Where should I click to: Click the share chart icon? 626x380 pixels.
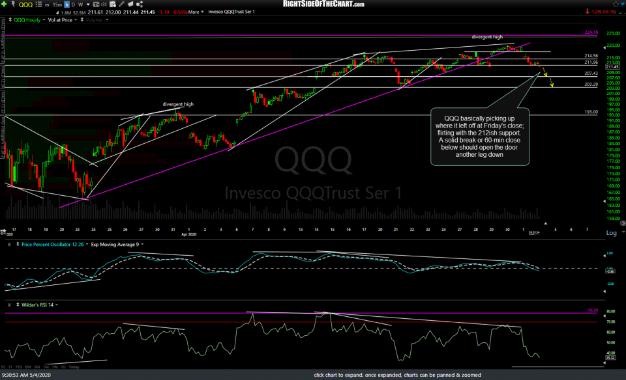pos(139,5)
